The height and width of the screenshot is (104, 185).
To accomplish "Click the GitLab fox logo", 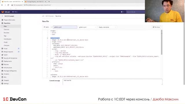I will point(3,12).
